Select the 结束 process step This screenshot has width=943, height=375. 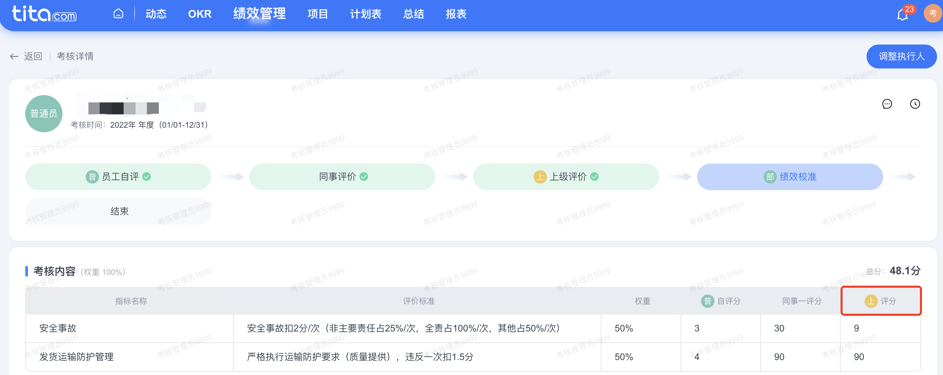118,211
